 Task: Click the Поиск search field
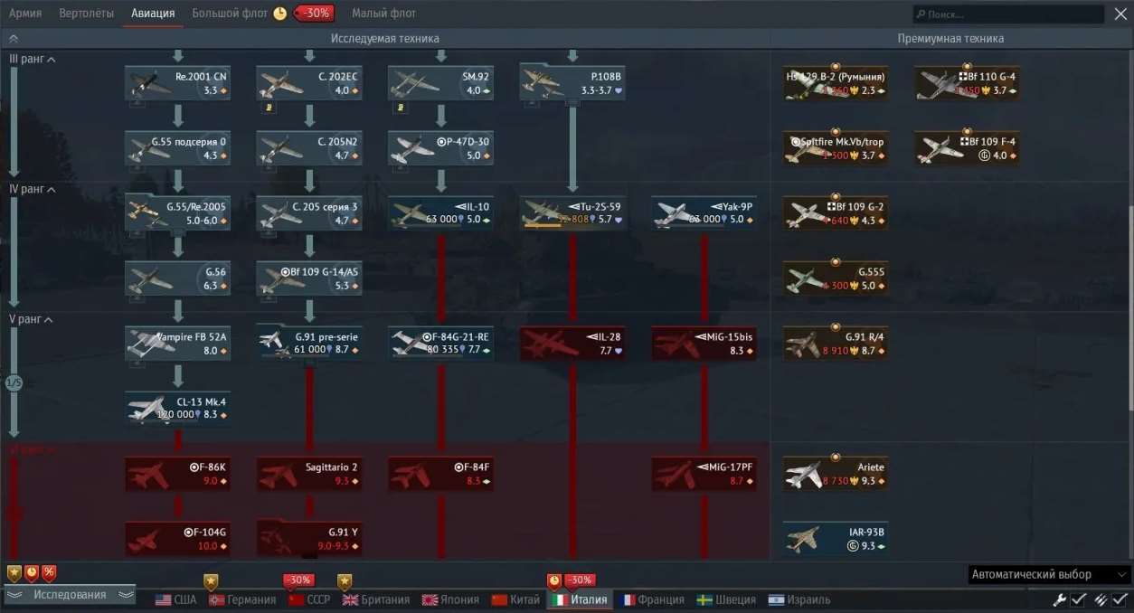pyautogui.click(x=1008, y=14)
